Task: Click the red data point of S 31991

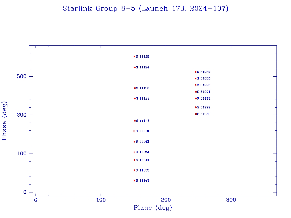Action: 196,92
